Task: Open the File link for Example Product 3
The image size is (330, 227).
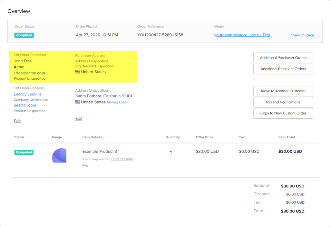Action: coord(85,165)
